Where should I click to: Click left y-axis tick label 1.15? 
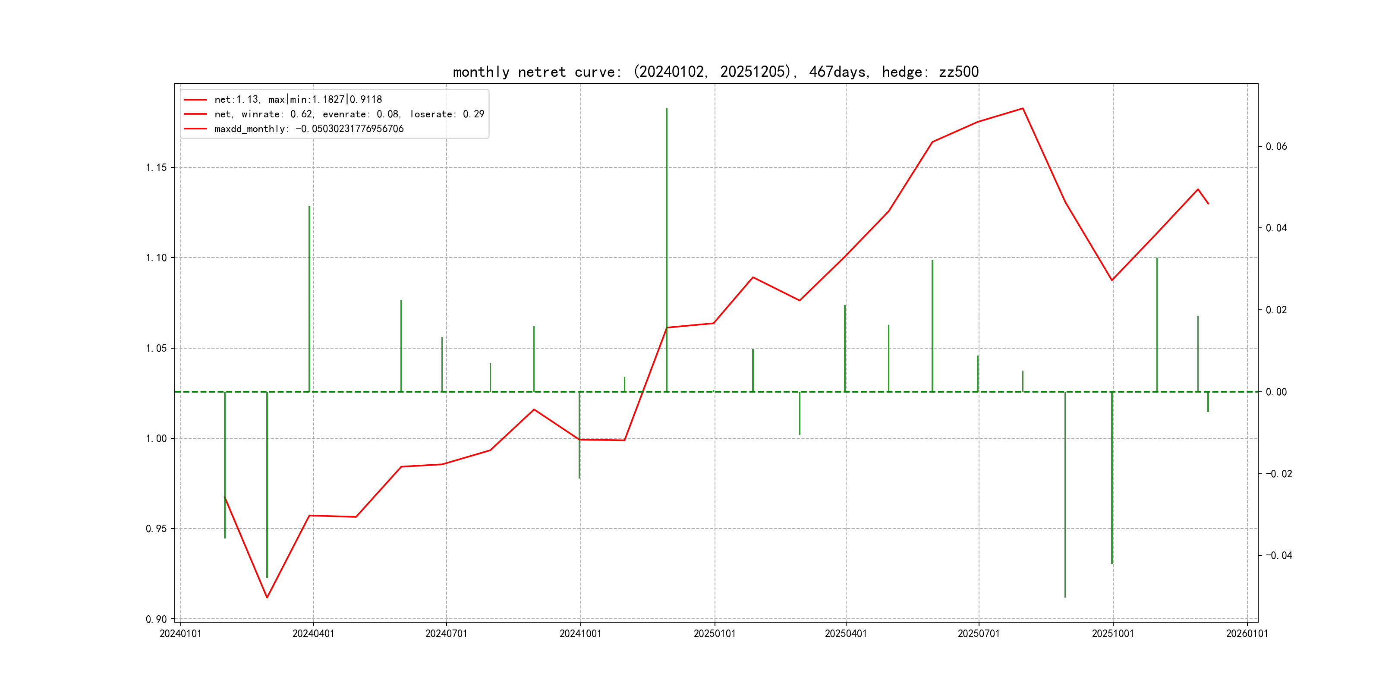(x=156, y=167)
